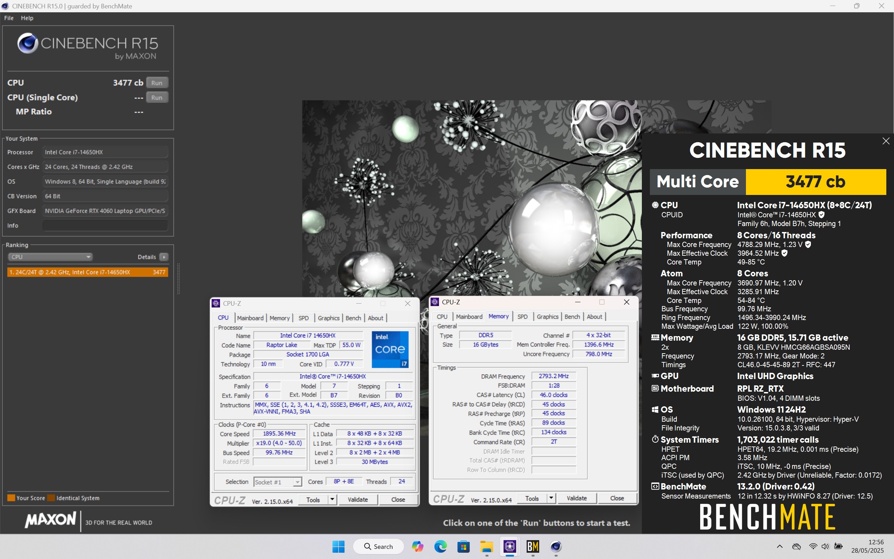The height and width of the screenshot is (559, 894).
Task: Click Validate in right CPU-Z
Action: tap(577, 498)
